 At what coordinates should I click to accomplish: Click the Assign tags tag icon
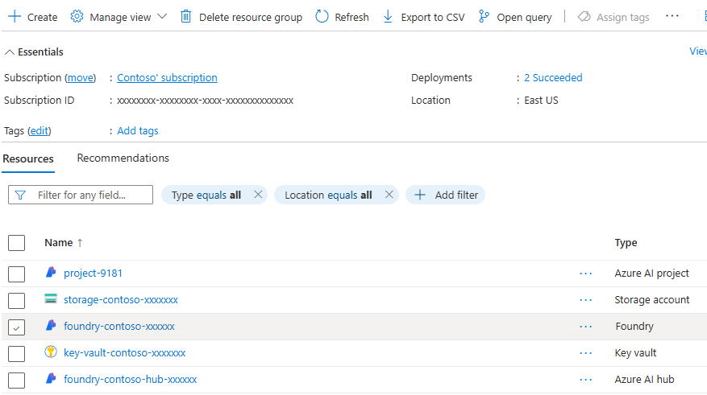pos(584,17)
